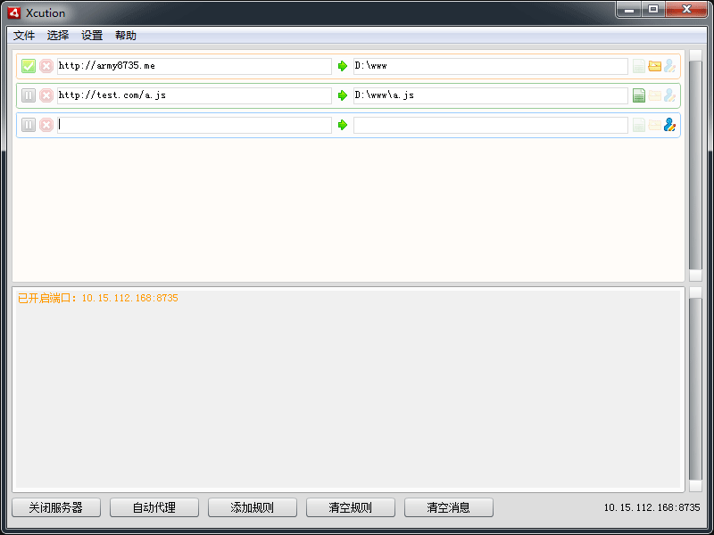Viewport: 714px width, 535px height.
Task: Click user edit icon in D:\www rule
Action: tap(669, 66)
